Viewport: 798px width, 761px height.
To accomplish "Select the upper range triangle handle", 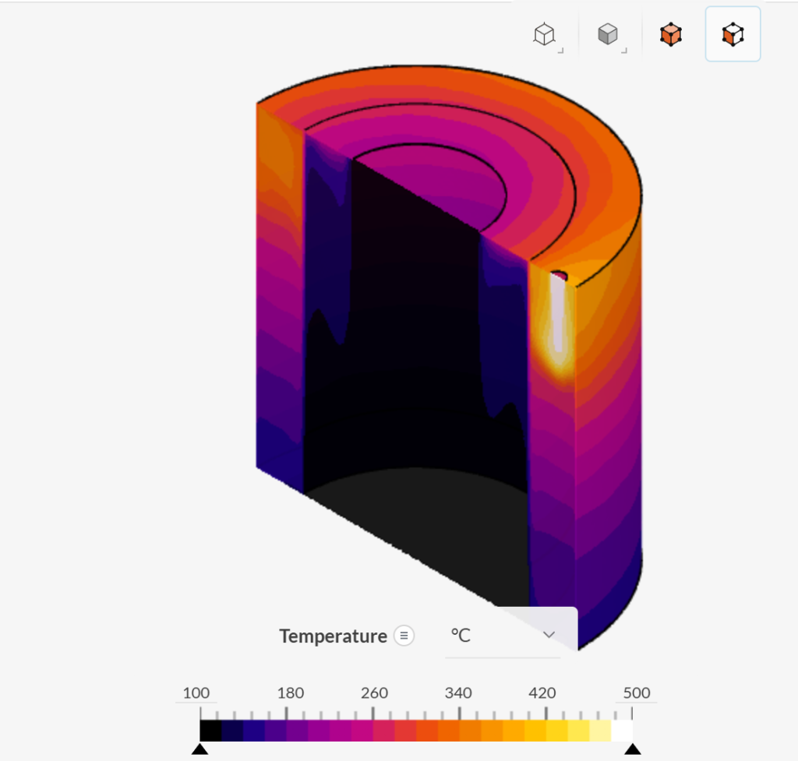I will (633, 749).
